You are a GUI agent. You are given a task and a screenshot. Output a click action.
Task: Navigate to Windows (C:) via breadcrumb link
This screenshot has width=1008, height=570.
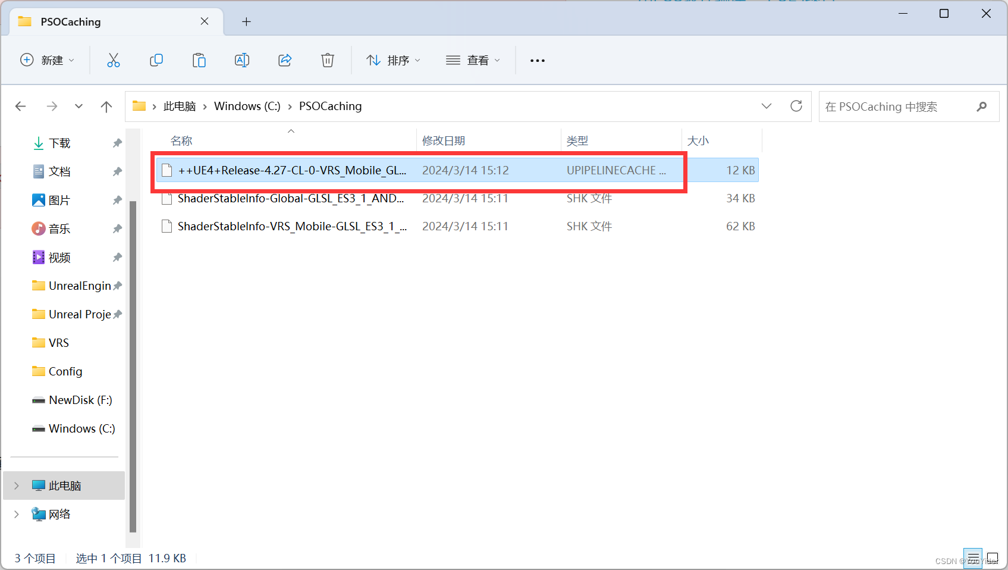click(x=246, y=106)
